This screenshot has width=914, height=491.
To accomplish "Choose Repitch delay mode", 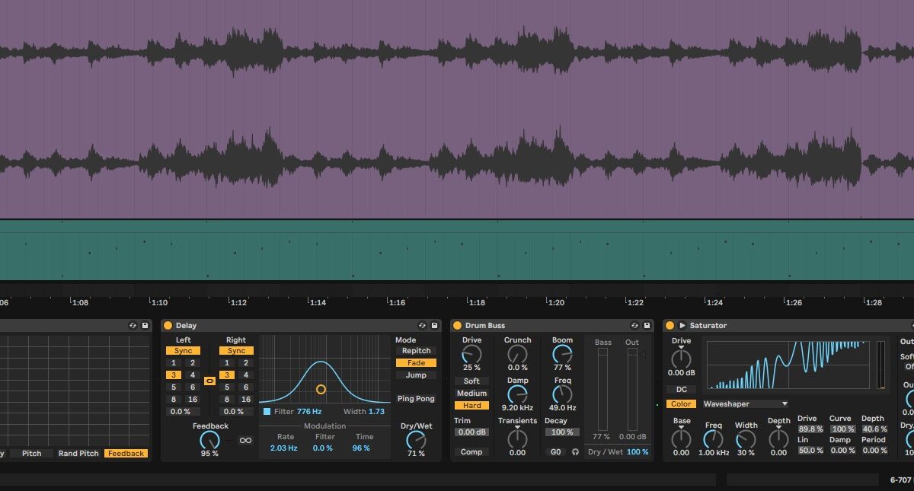I will (x=416, y=351).
